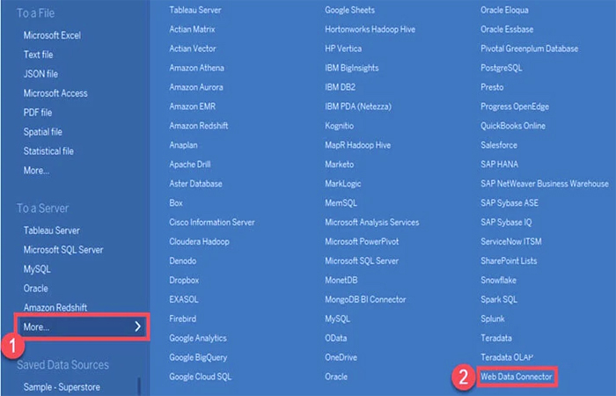Select SAP NetWeaver Business Warehouse
The width and height of the screenshot is (616, 396).
pos(545,183)
